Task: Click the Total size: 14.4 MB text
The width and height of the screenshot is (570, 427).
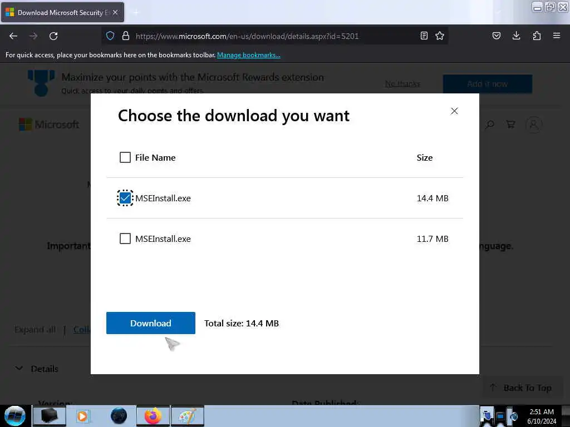Action: (242, 323)
